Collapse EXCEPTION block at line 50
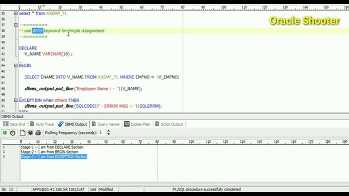This screenshot has height=196, width=349. [16, 100]
